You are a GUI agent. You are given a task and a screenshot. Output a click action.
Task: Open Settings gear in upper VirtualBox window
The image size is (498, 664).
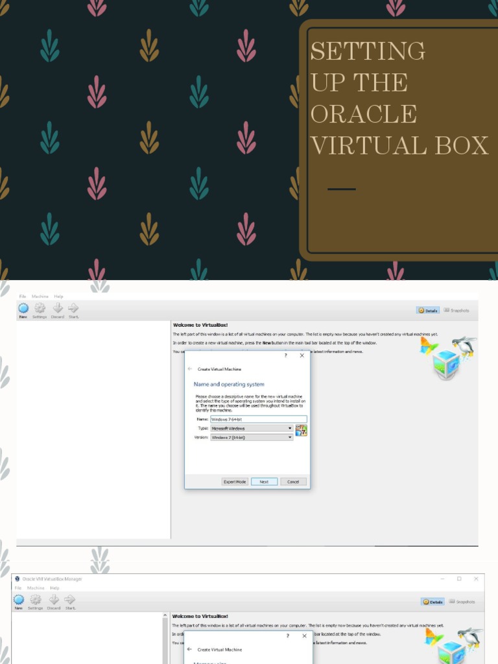40,308
